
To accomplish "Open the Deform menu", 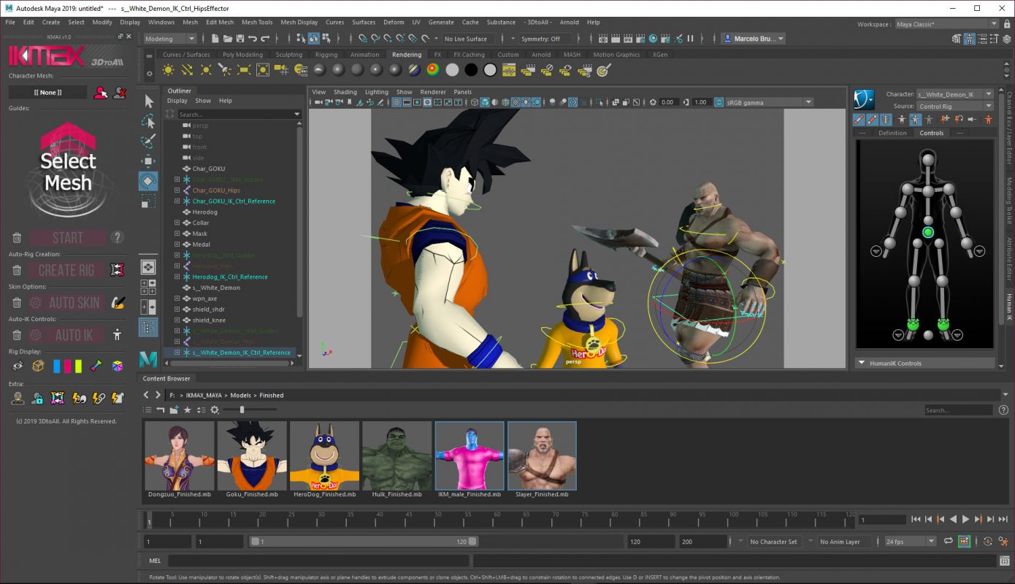I will [x=393, y=23].
